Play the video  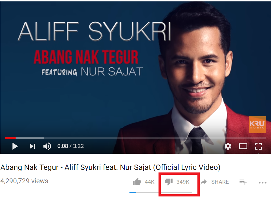pyautogui.click(x=15, y=146)
